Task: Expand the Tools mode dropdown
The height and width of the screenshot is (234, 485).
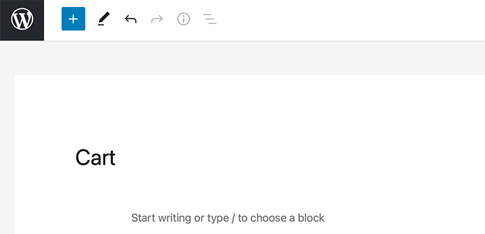Action: 103,19
